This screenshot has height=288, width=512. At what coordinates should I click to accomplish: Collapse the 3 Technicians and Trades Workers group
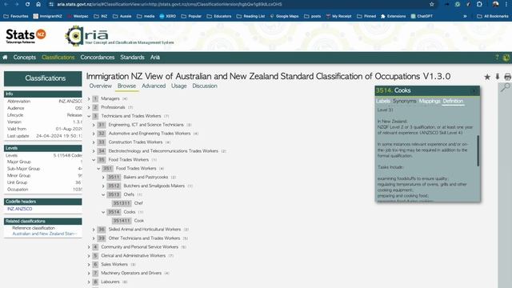(x=89, y=116)
